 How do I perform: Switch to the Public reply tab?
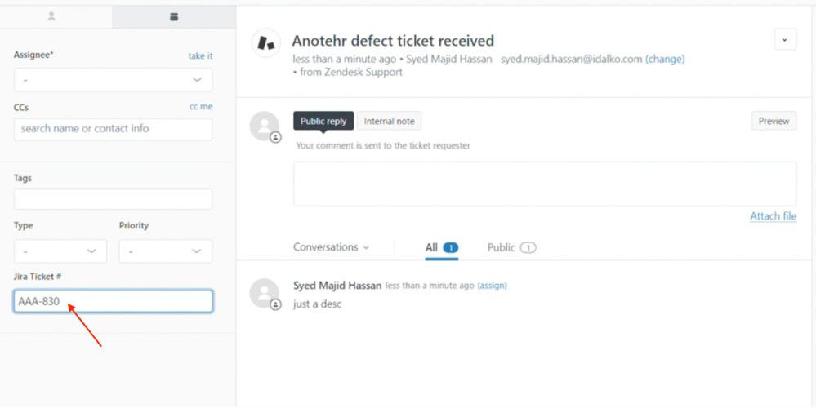tap(323, 122)
